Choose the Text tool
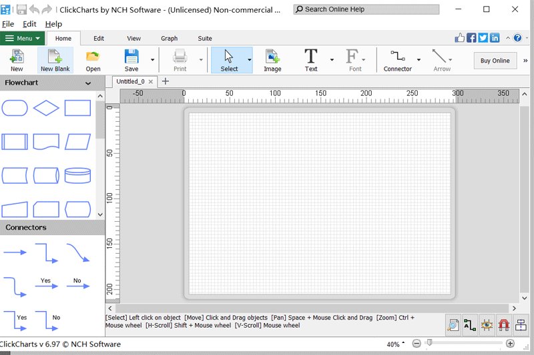The image size is (534, 355). coord(310,60)
